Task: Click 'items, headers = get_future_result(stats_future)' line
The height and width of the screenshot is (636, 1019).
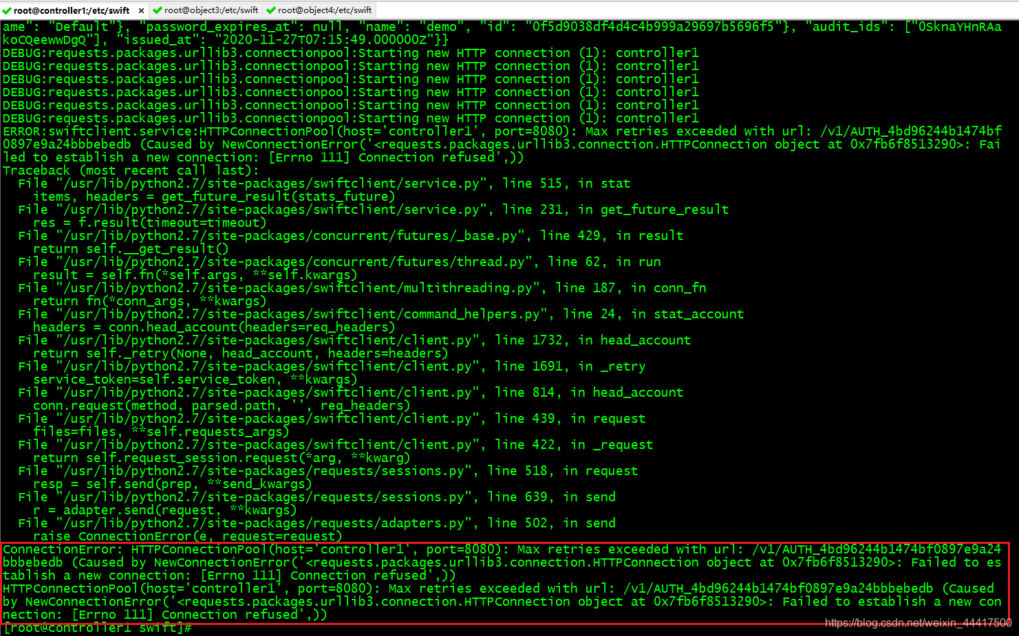Action: (x=214, y=197)
